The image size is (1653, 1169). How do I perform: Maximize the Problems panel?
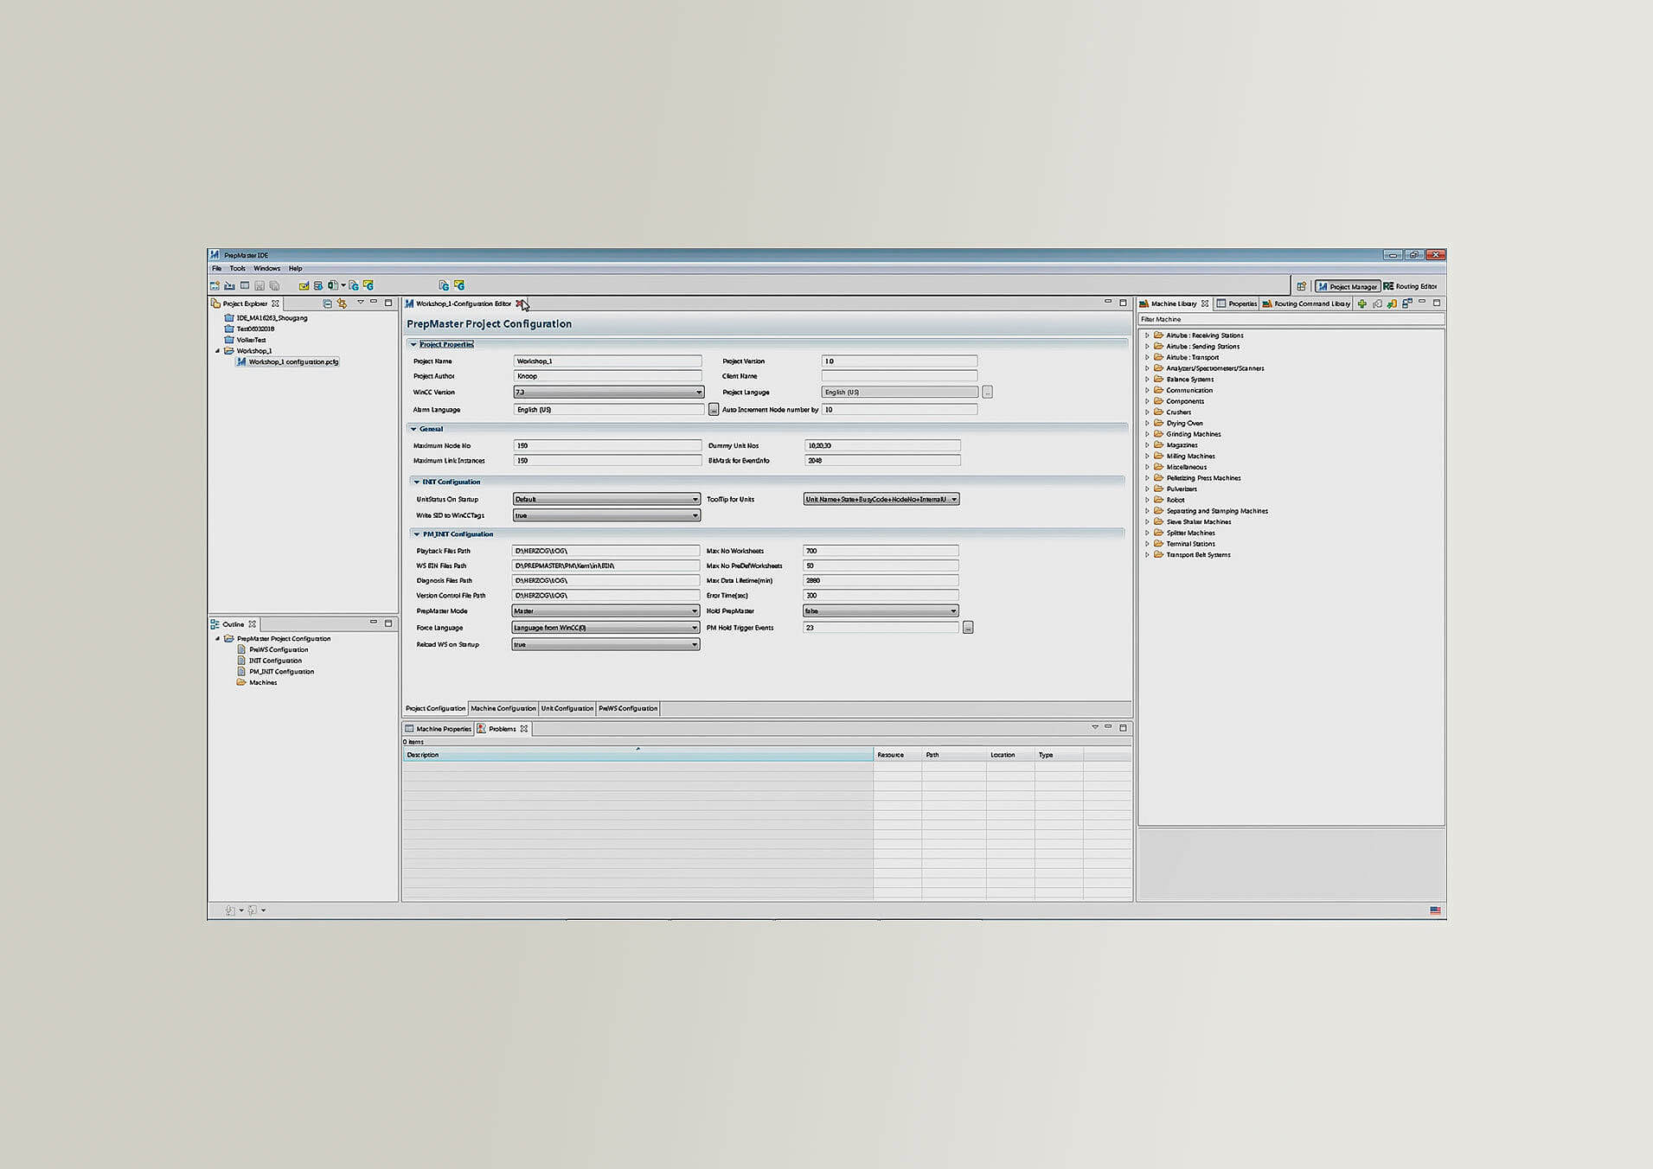pos(1123,727)
